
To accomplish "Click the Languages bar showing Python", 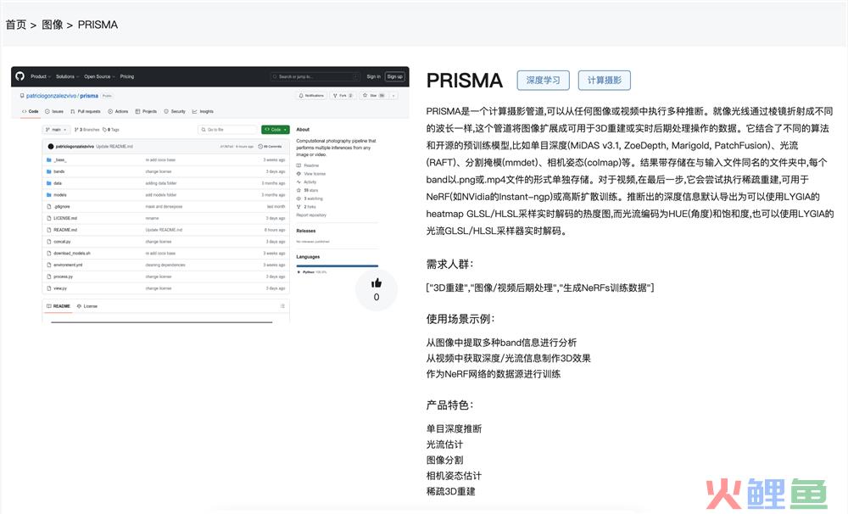I will pos(337,265).
